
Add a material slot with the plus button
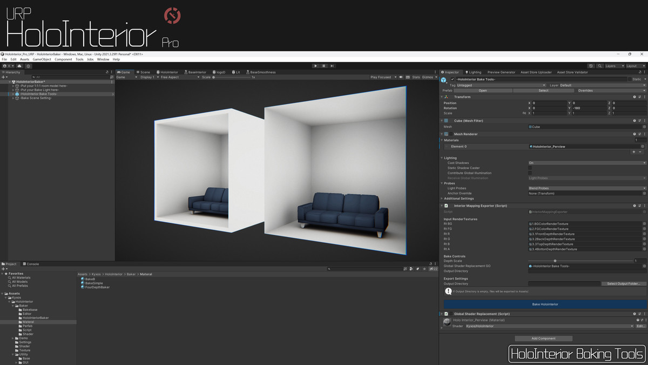click(x=634, y=152)
